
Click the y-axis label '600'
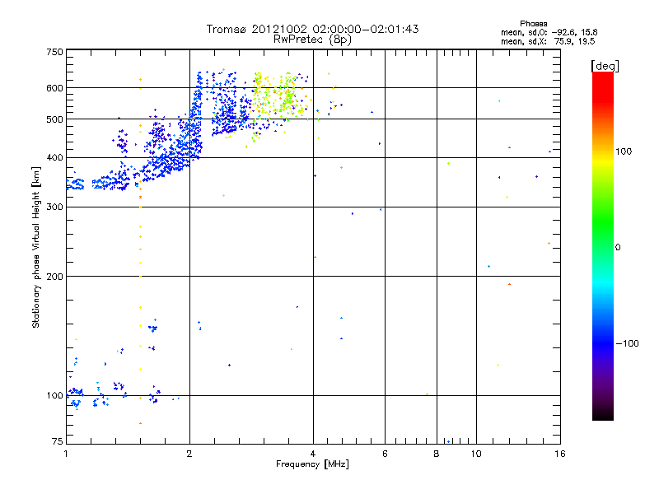coord(54,88)
